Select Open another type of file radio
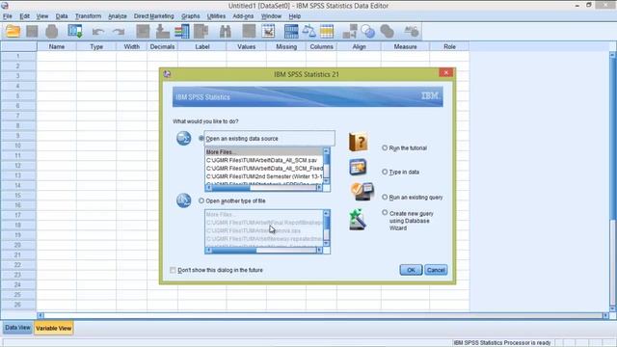This screenshot has width=617, height=347. point(201,200)
